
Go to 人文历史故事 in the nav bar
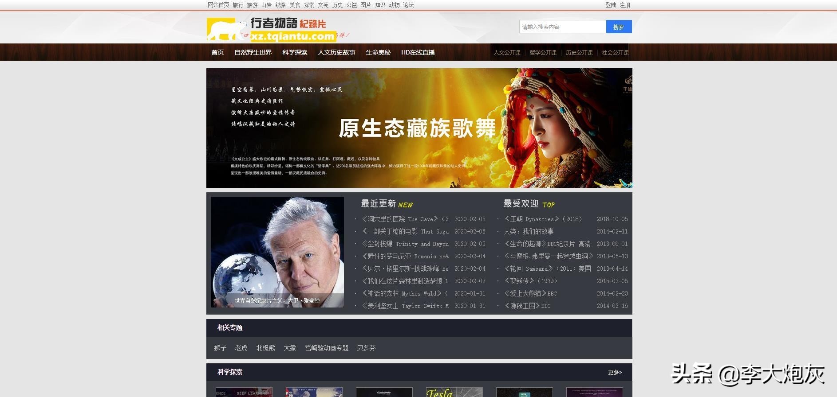pyautogui.click(x=336, y=52)
